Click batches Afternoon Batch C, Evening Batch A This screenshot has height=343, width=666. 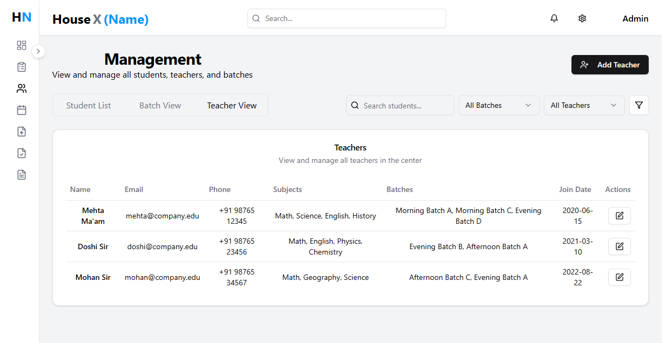click(x=468, y=277)
